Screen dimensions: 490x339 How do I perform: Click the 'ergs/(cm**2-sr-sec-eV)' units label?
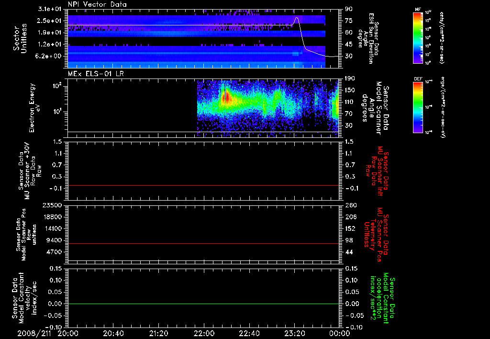point(443,108)
